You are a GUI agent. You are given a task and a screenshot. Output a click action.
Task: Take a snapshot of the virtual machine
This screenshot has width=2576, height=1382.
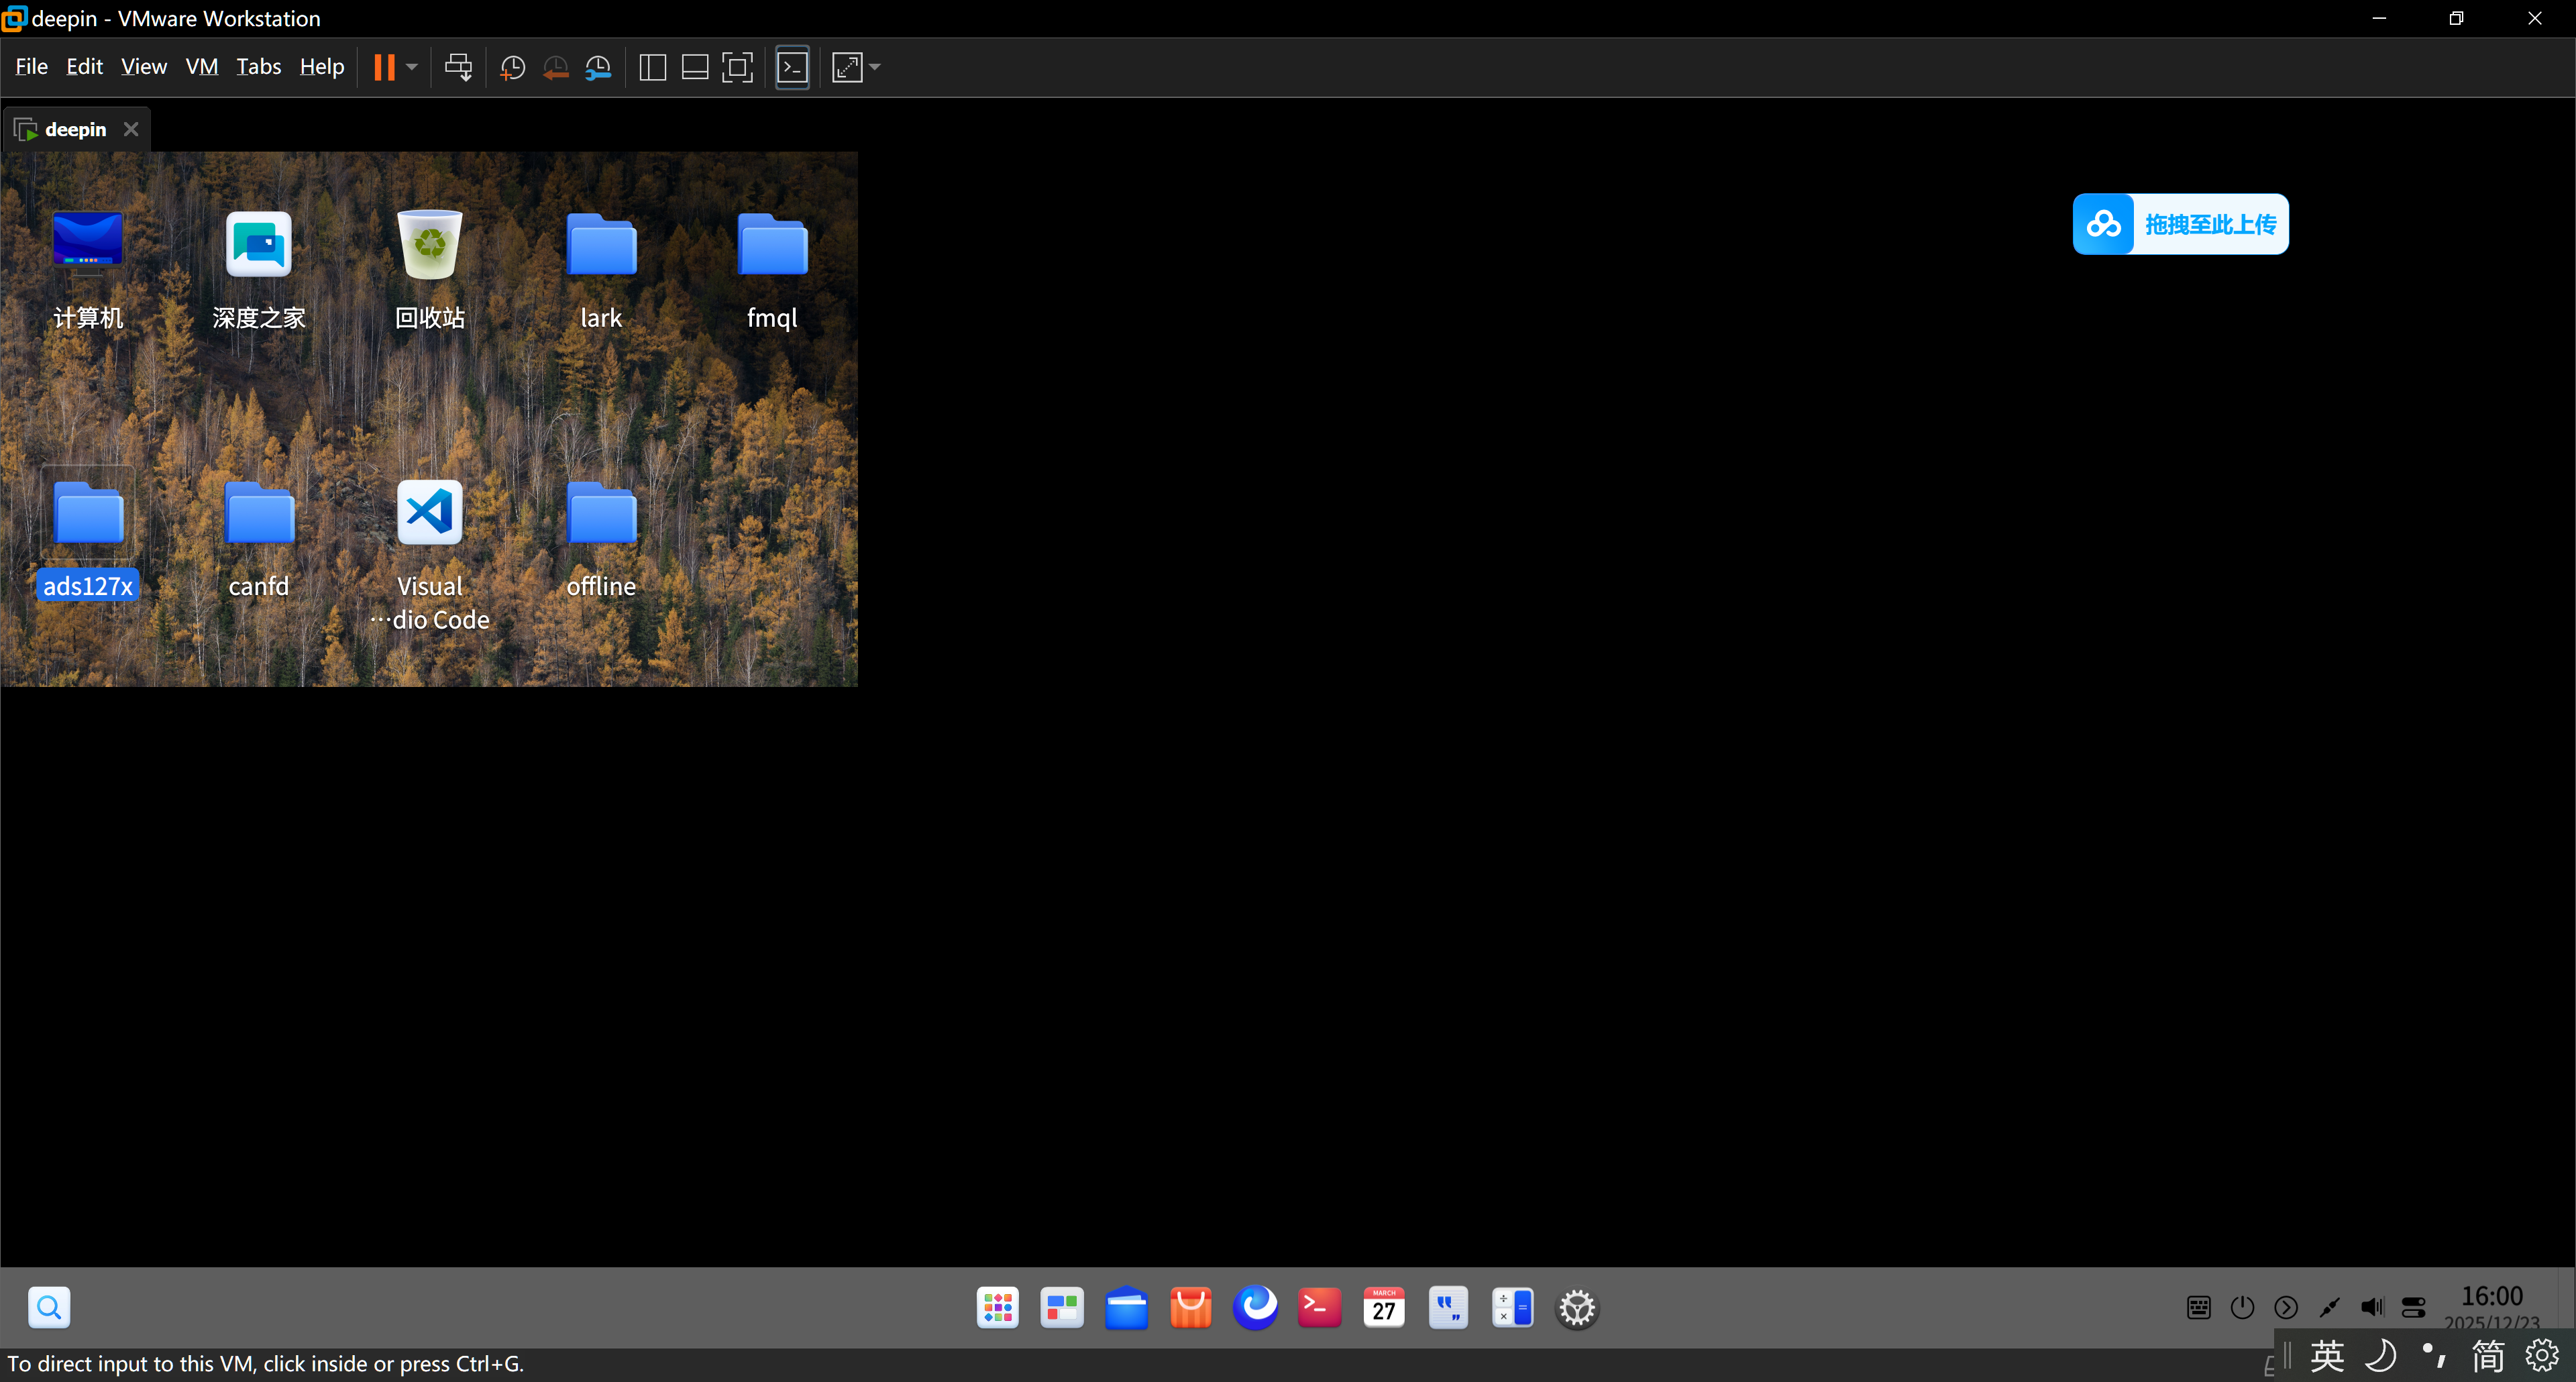coord(513,67)
